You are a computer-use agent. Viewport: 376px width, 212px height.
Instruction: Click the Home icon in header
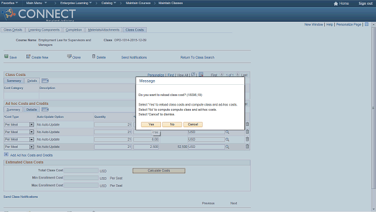pos(335,4)
